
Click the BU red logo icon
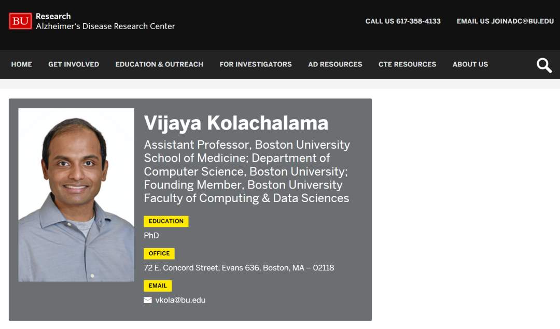pos(20,21)
